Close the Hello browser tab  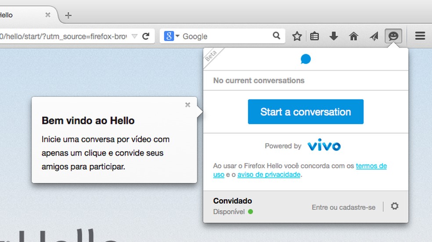tap(48, 15)
